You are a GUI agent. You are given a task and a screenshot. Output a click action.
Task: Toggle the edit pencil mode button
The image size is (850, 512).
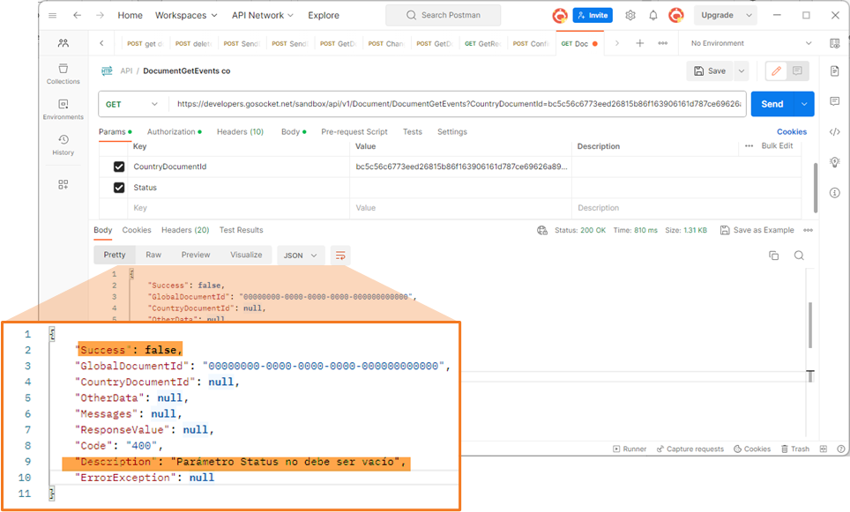coord(776,71)
